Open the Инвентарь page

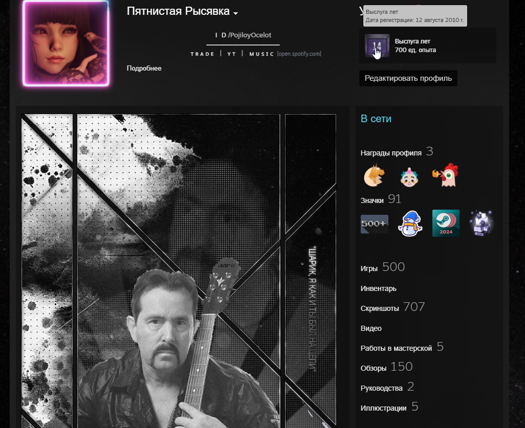(x=378, y=288)
